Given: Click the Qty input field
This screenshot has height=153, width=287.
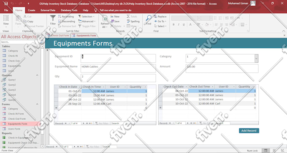Looking at the screenshot, I should pyautogui.click(x=118, y=78).
